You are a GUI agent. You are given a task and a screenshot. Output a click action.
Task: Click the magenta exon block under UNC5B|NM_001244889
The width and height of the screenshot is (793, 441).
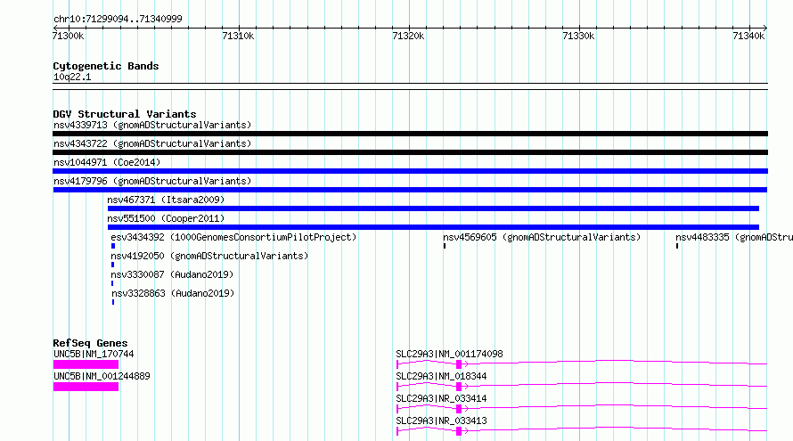(x=86, y=387)
